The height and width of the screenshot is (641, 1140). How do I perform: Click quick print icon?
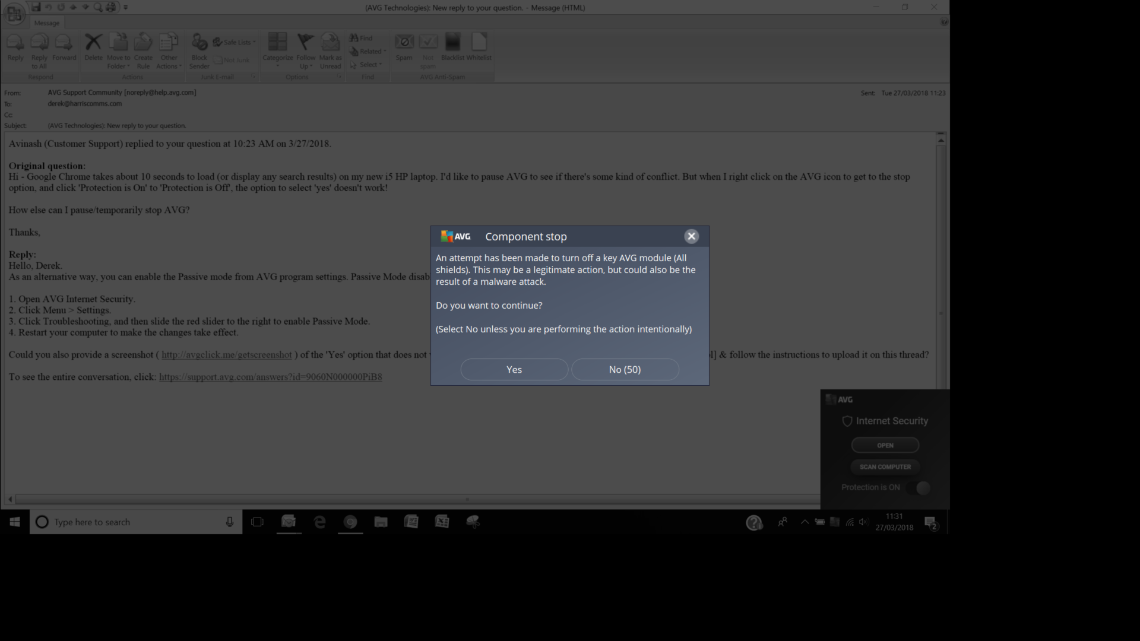(x=111, y=7)
